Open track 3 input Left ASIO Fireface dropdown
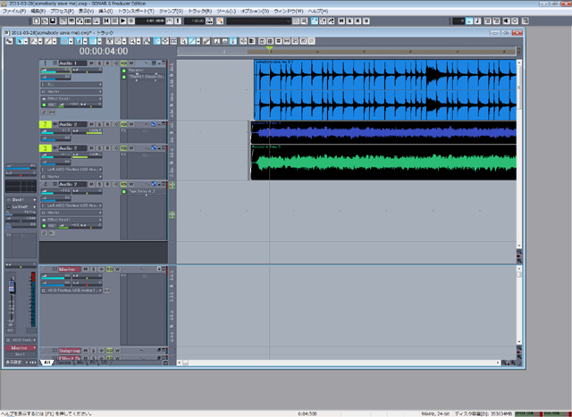Screen dimensions: 572x417 71,170
